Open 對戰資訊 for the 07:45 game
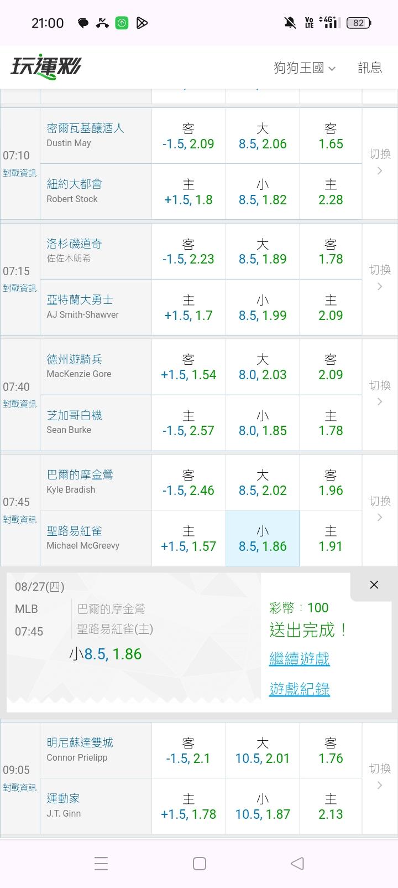This screenshot has width=398, height=888. (20, 520)
